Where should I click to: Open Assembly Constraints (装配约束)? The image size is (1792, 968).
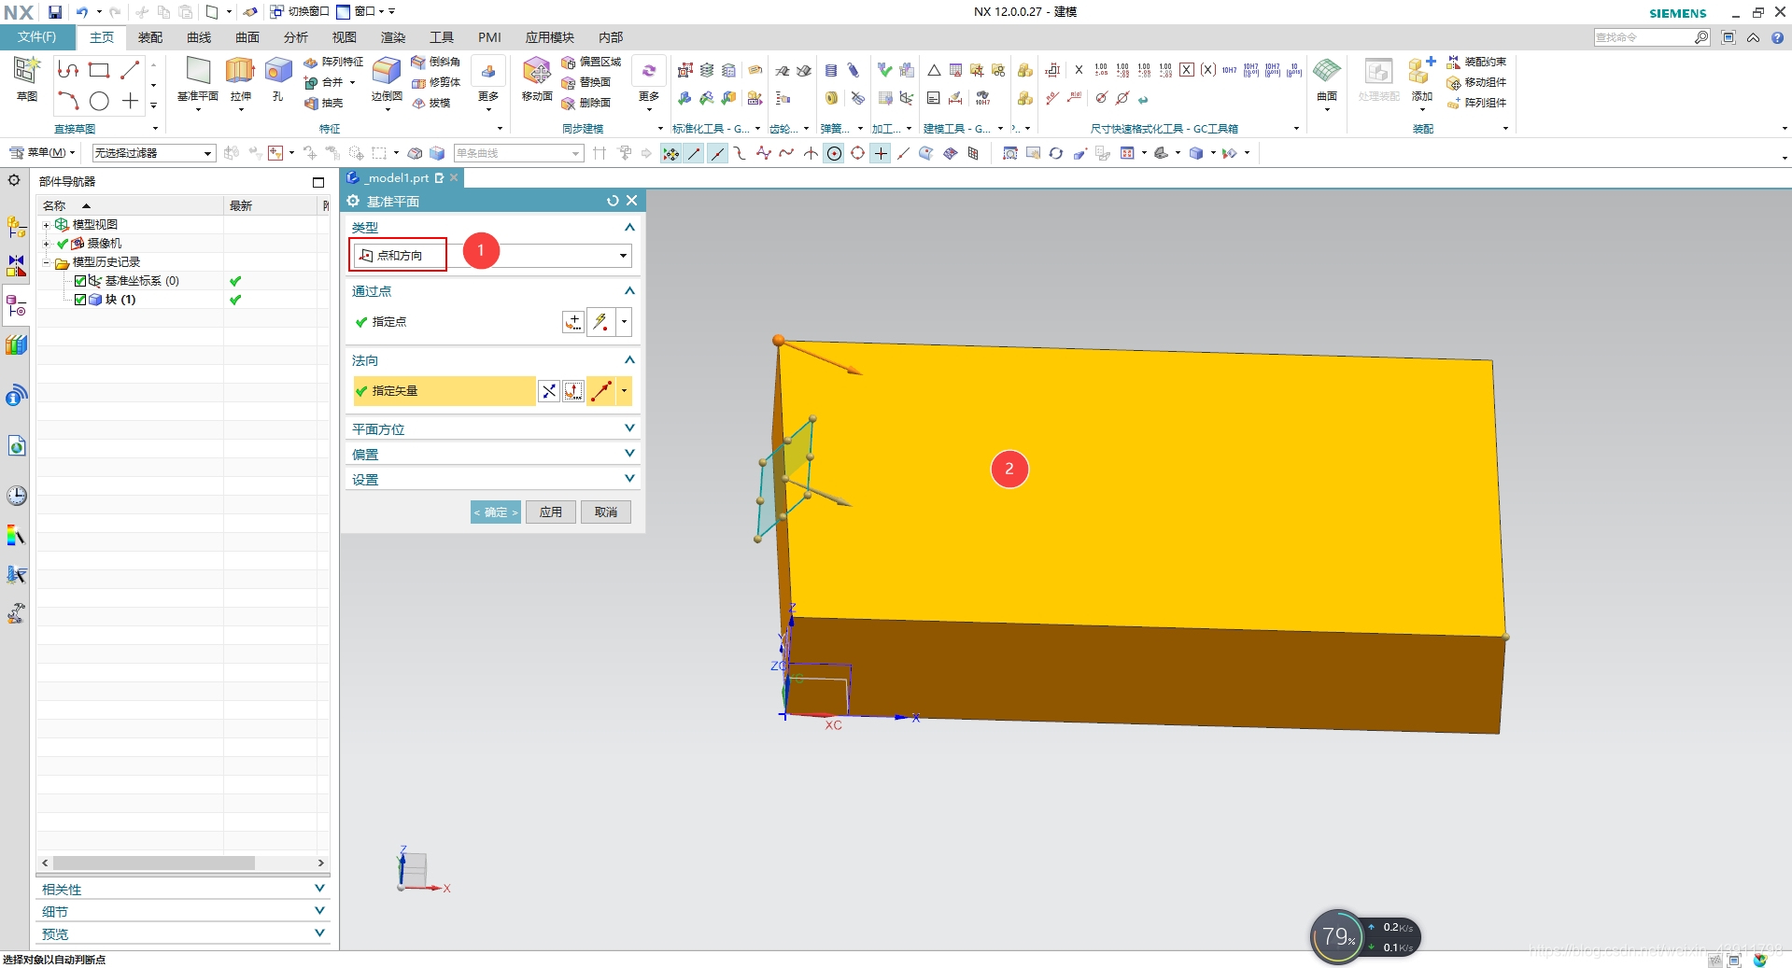point(1476,62)
